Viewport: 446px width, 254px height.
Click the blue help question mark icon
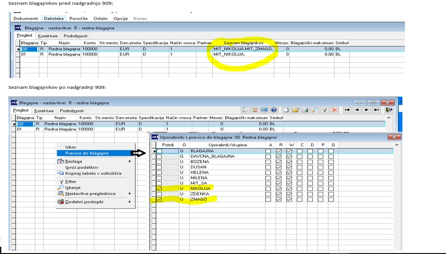click(x=274, y=110)
